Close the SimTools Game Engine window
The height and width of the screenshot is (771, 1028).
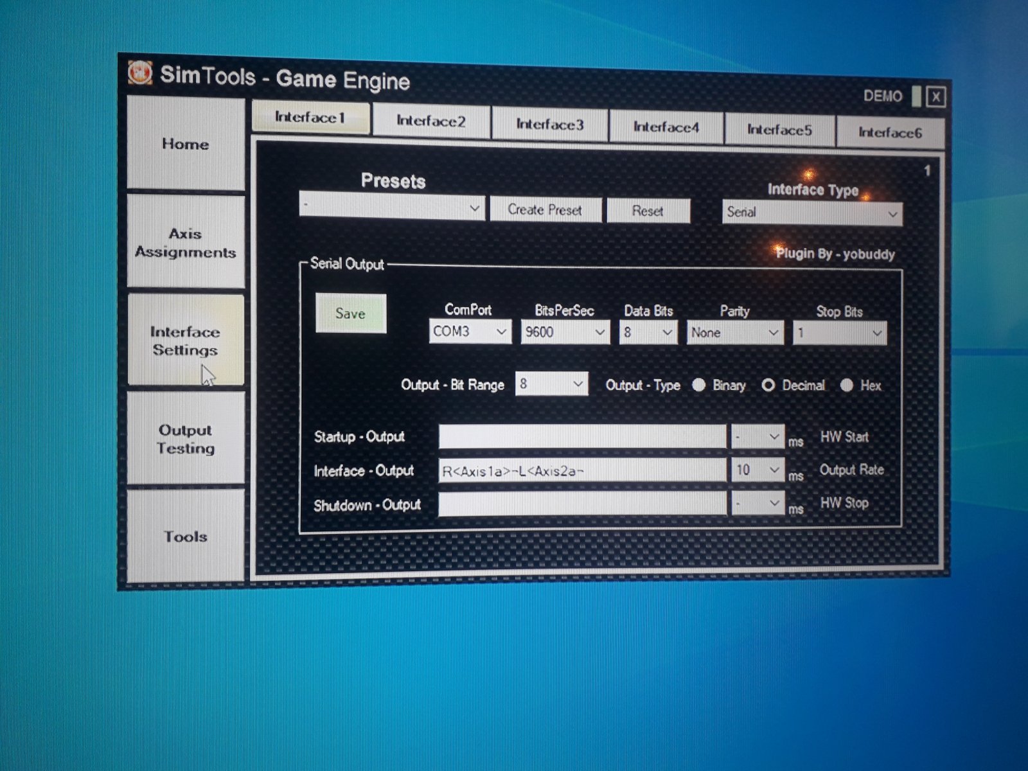pyautogui.click(x=936, y=98)
